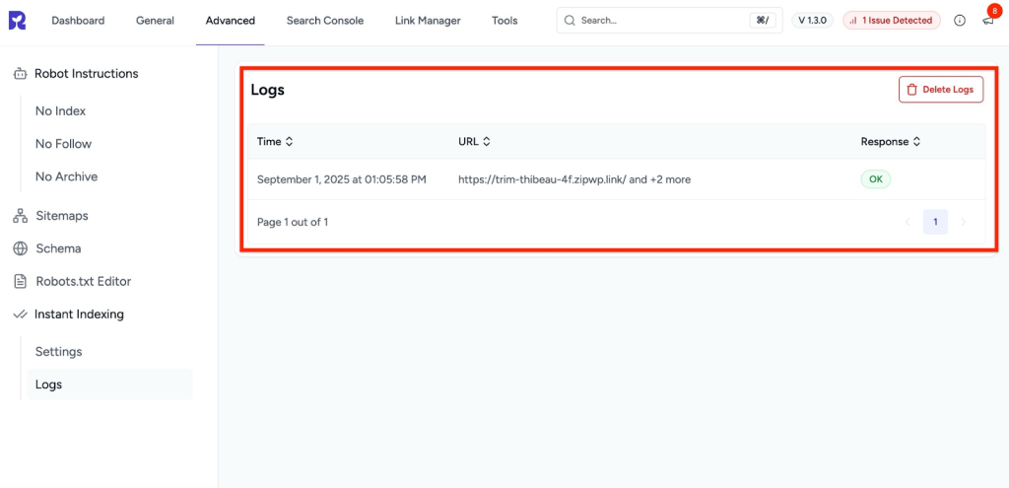Open the Schema section
Viewport: 1009px width, 488px height.
tap(58, 248)
